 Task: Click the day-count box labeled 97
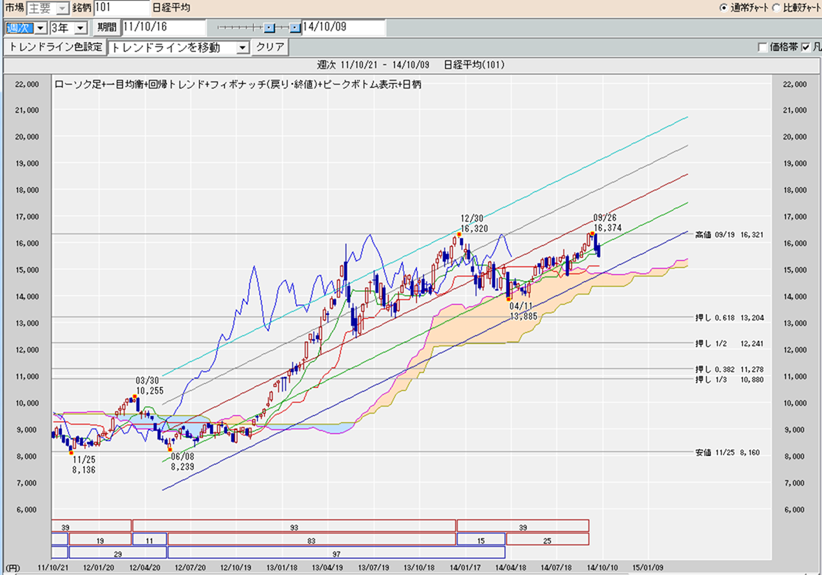(336, 552)
